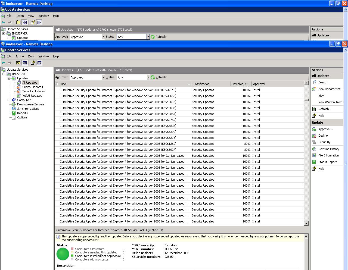Click the update list's scroll up arrow
Screen dimensions: 348x270
pos(306,83)
